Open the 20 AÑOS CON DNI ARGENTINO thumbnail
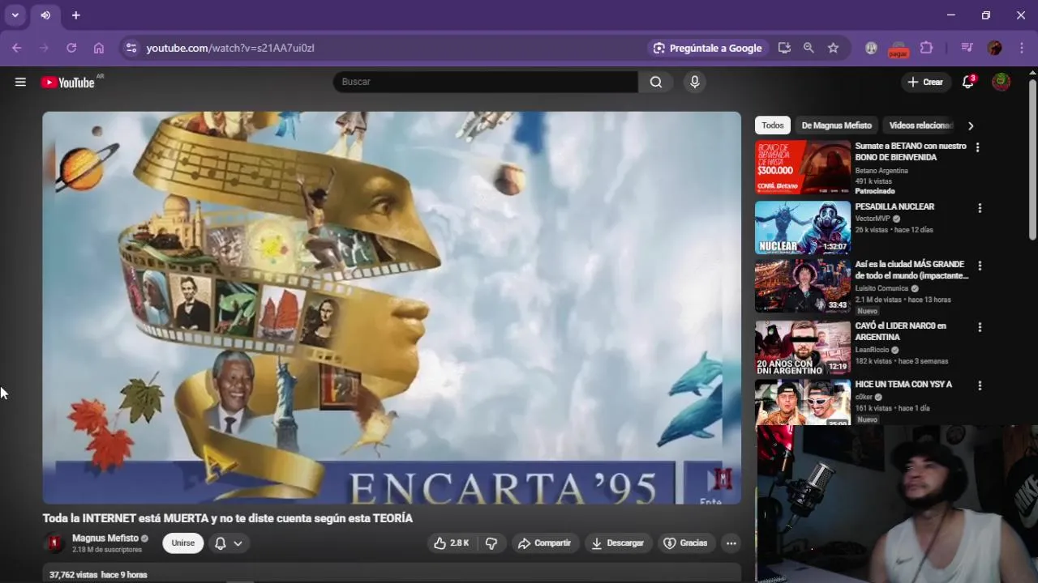1038x583 pixels. tap(803, 347)
